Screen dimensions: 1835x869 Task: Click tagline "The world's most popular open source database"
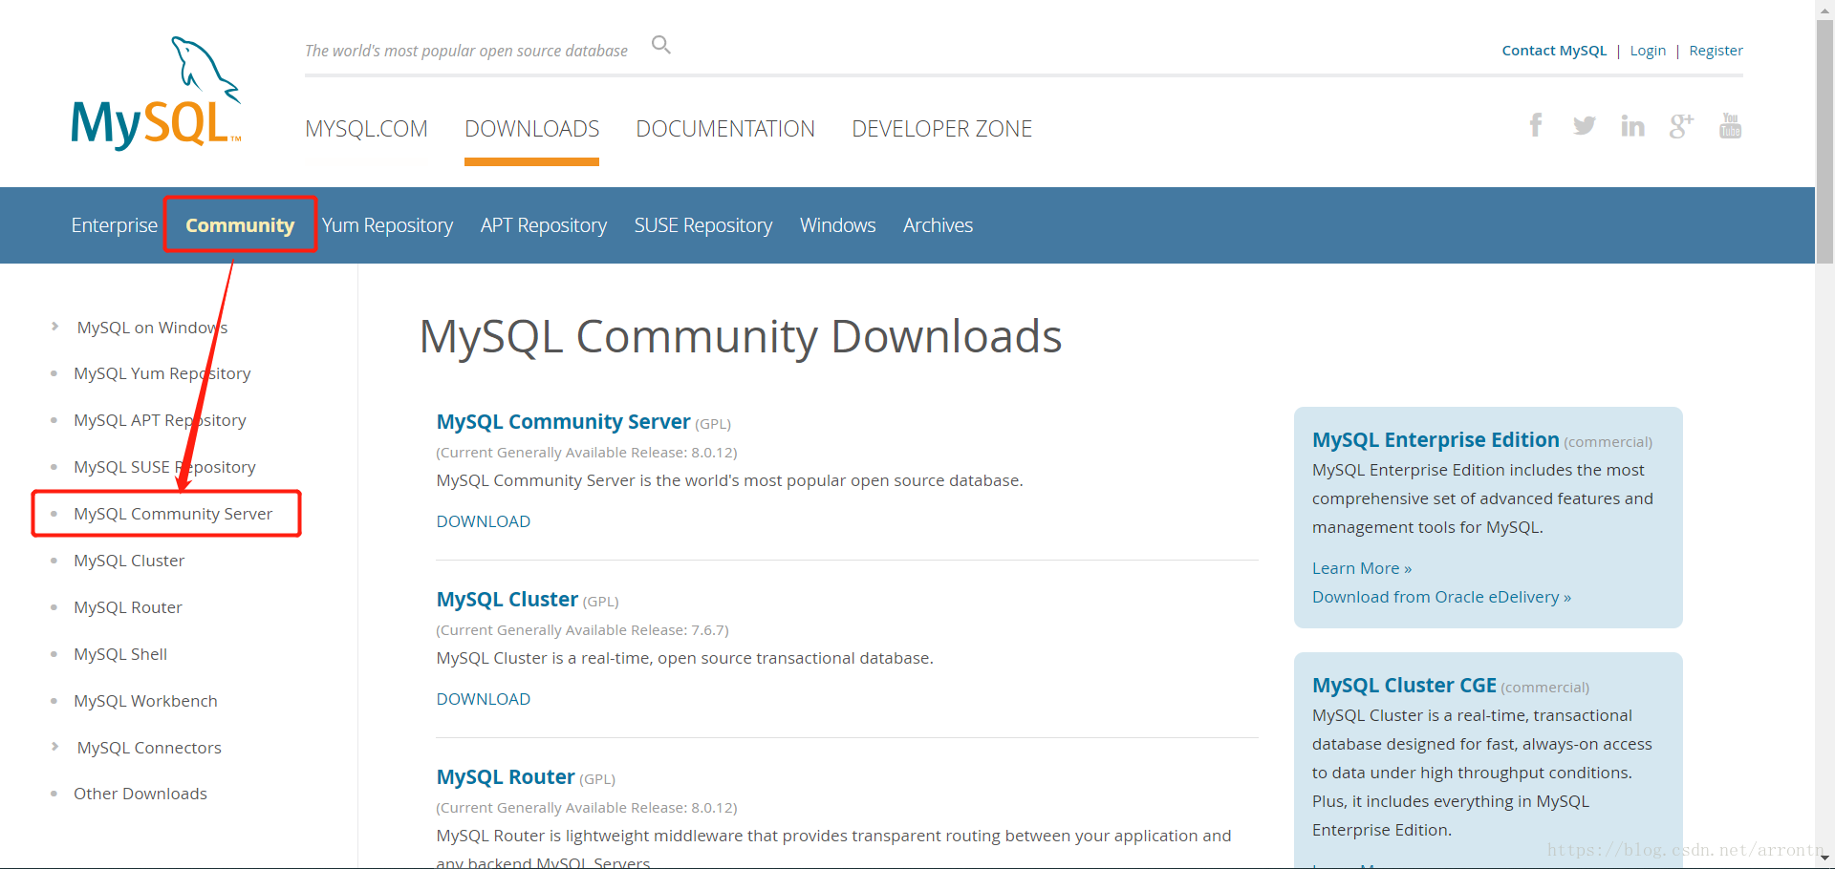point(466,51)
